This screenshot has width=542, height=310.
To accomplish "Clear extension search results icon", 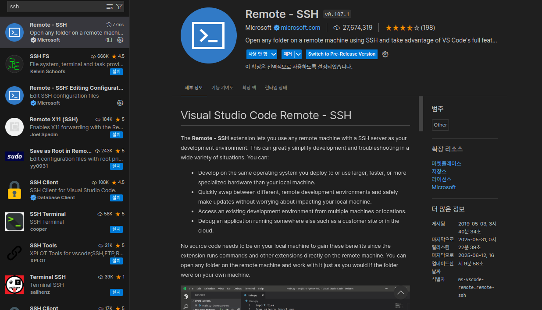I will (110, 7).
